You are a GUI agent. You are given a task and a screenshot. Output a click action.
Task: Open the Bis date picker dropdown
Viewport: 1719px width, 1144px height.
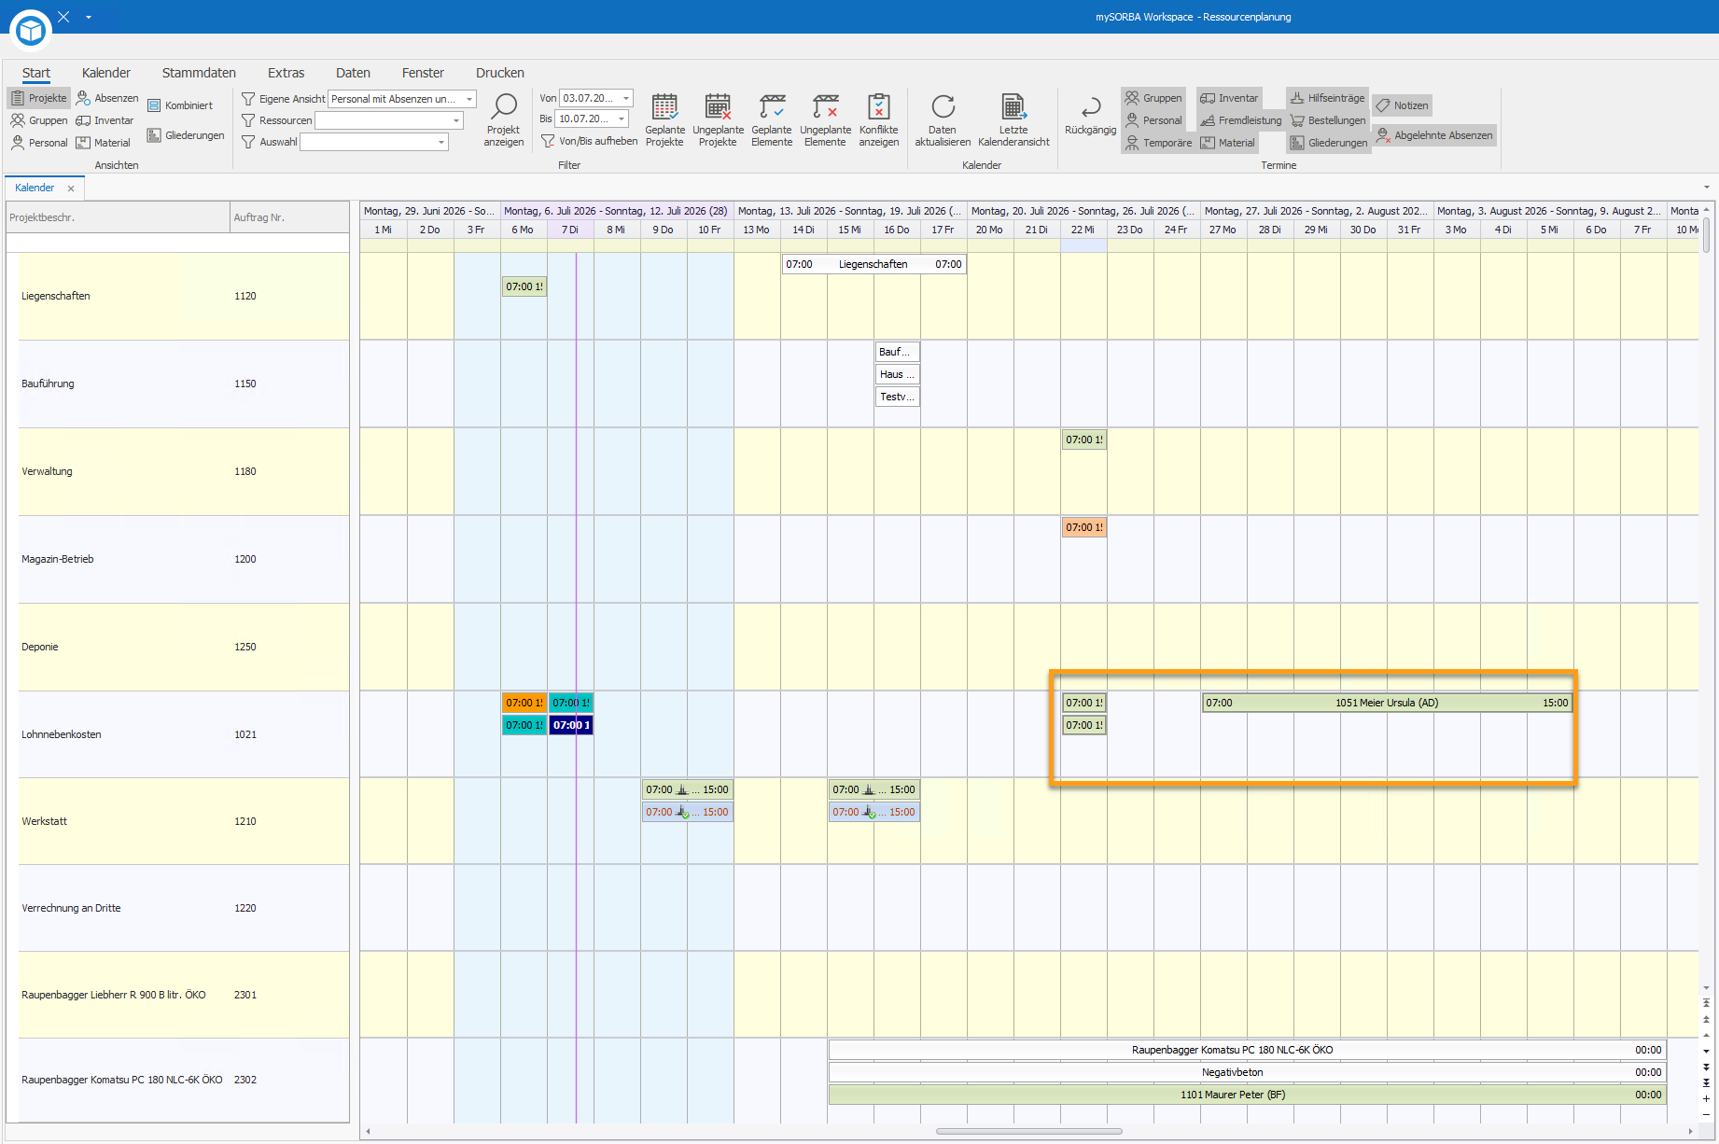tap(622, 119)
